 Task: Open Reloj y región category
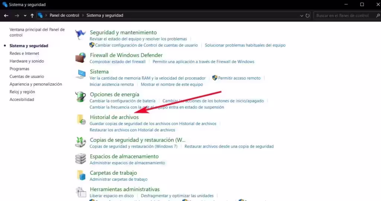(x=22, y=92)
